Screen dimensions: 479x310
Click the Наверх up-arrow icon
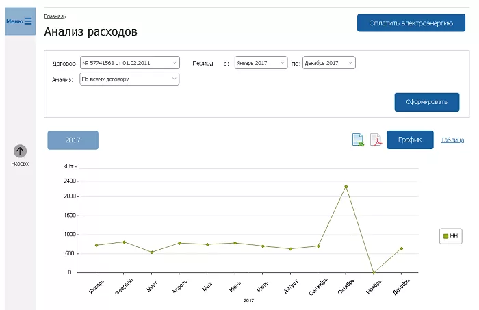[x=20, y=151]
